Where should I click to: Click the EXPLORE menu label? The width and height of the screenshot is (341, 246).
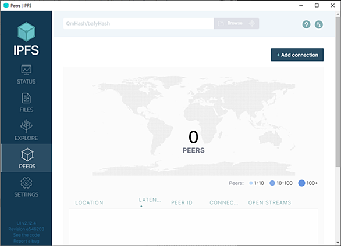point(26,138)
